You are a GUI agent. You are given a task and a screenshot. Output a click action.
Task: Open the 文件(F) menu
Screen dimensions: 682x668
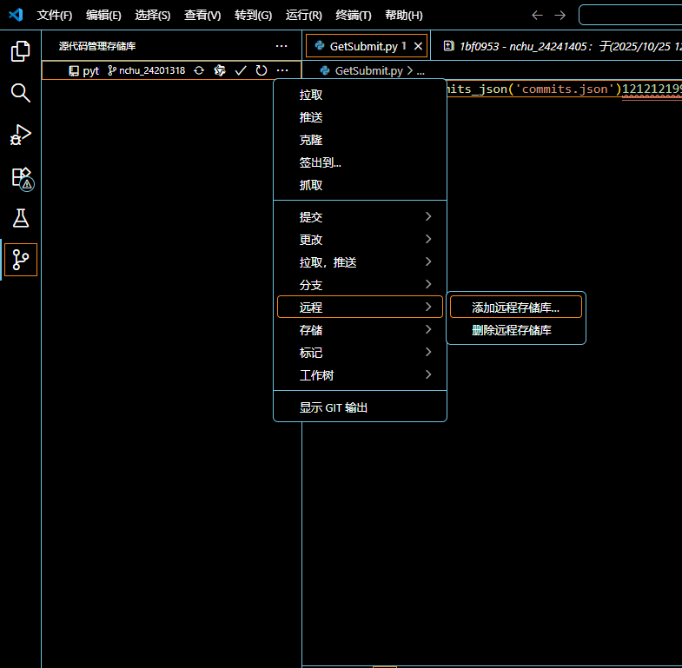click(x=55, y=16)
